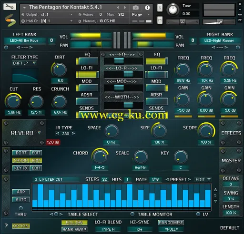
Task: Open the sequencer EDIT dropdown
Action: [203, 179]
